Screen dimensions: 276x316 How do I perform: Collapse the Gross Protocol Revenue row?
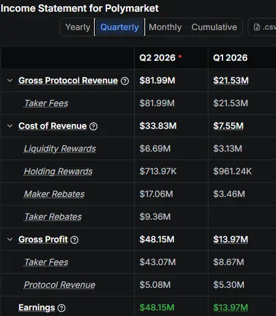pos(10,80)
